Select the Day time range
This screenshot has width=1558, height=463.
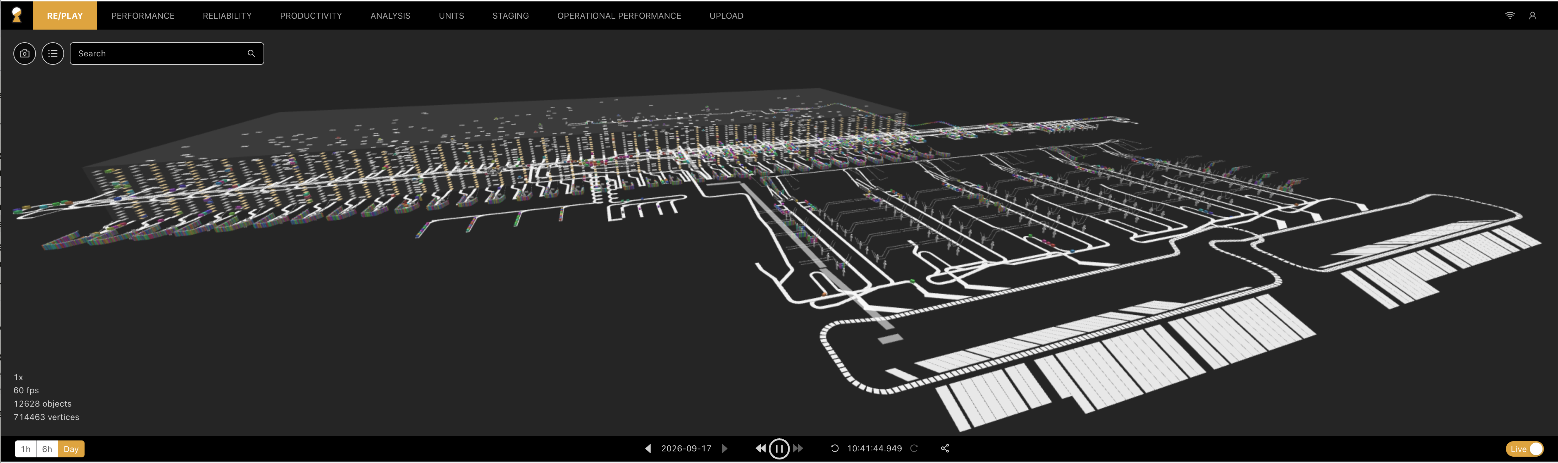72,449
